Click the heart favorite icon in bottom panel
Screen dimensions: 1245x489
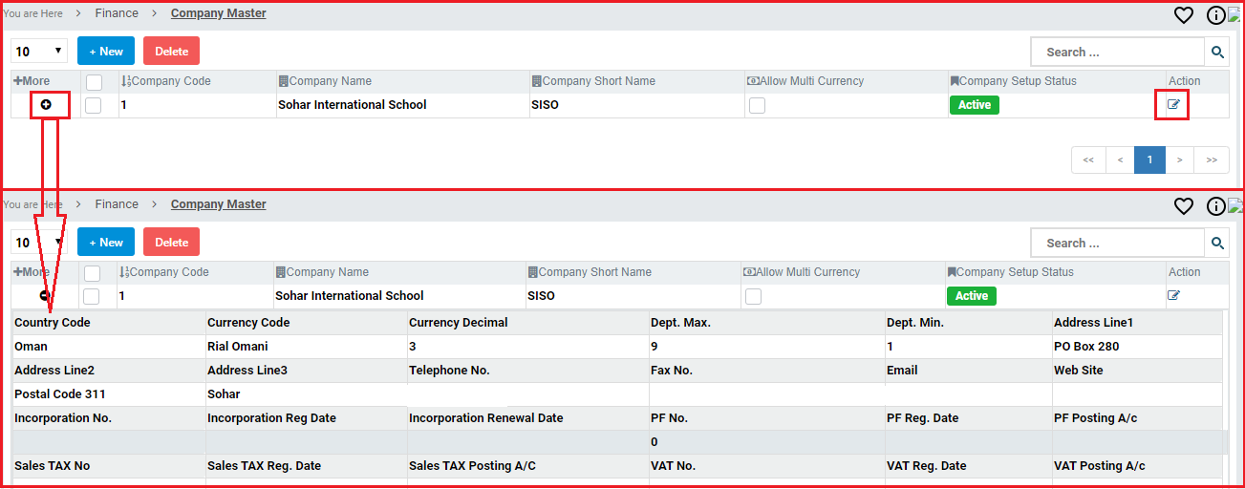click(1184, 206)
